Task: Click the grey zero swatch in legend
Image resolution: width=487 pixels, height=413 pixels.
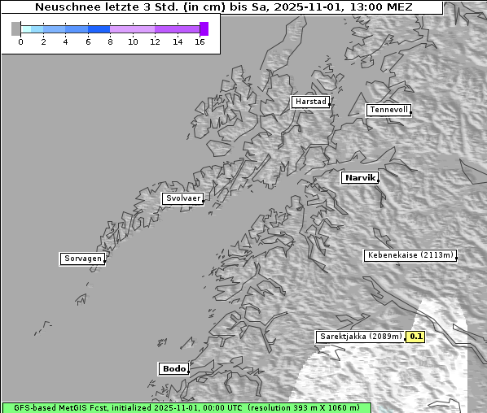Action: pyautogui.click(x=15, y=28)
